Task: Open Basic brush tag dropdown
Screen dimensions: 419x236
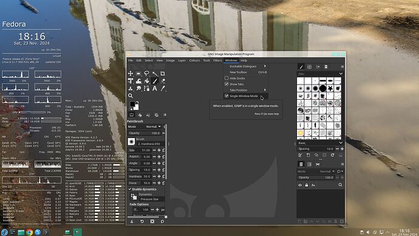Action: (341, 143)
